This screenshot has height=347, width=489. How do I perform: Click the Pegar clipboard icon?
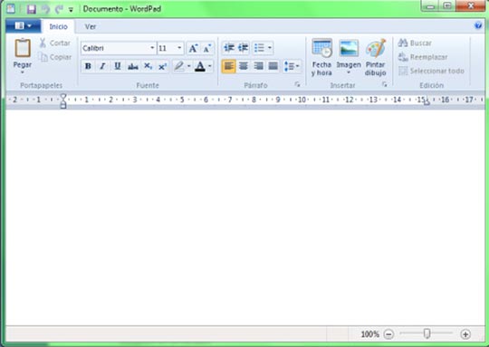click(23, 48)
